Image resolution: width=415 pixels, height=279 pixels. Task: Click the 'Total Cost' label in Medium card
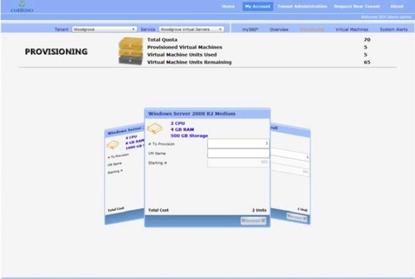(x=158, y=210)
